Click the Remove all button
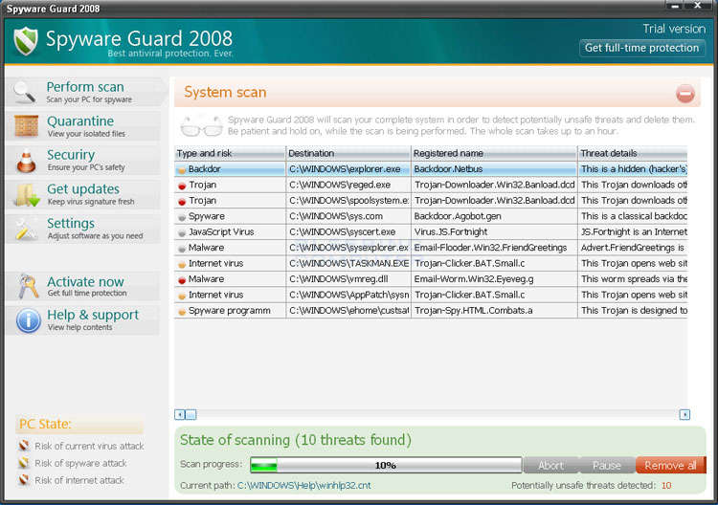 click(671, 465)
